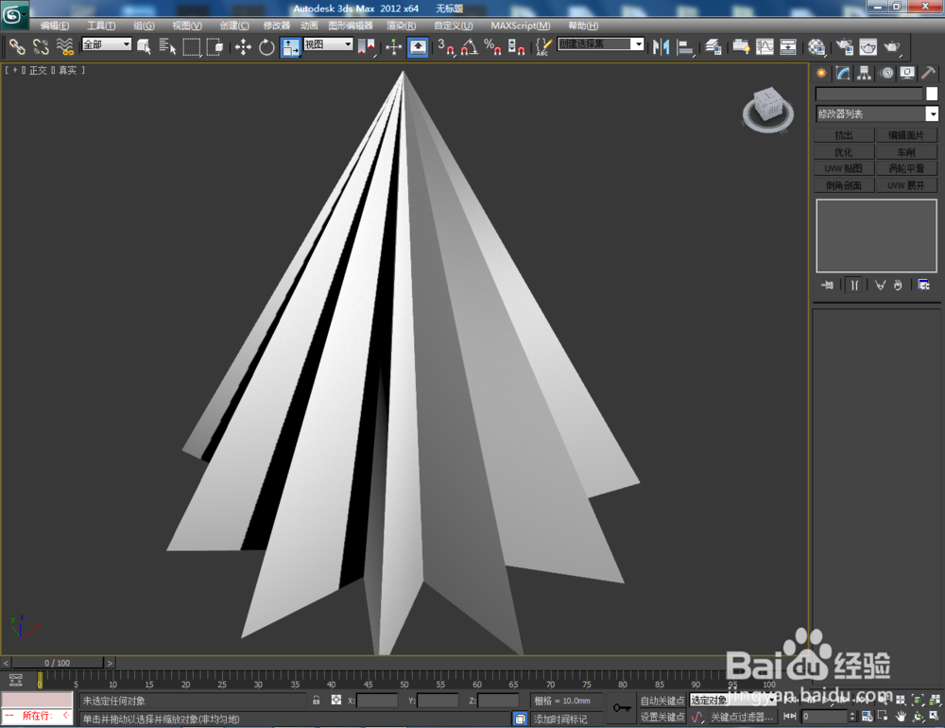Open 创建选择集 named selection dropdown
This screenshot has height=728, width=945.
coord(601,44)
